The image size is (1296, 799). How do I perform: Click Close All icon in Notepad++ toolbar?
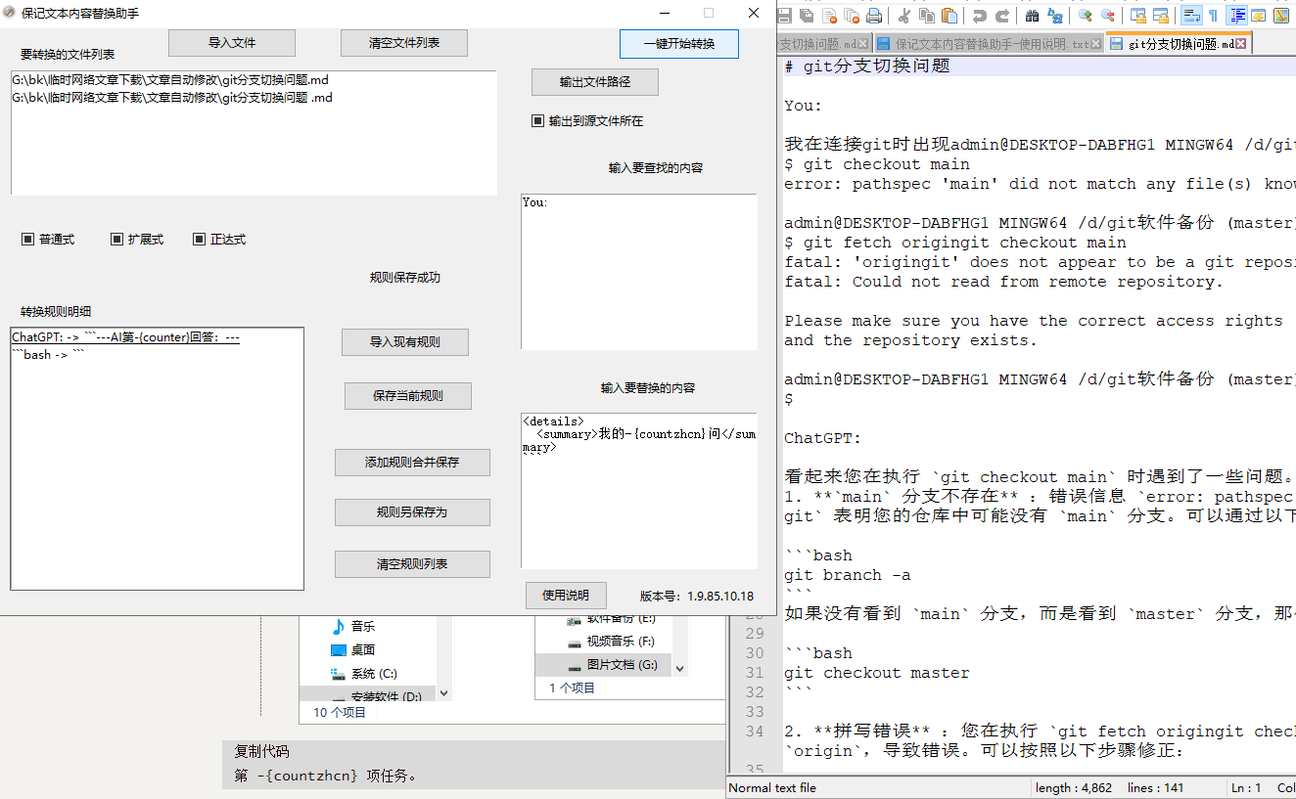(852, 16)
